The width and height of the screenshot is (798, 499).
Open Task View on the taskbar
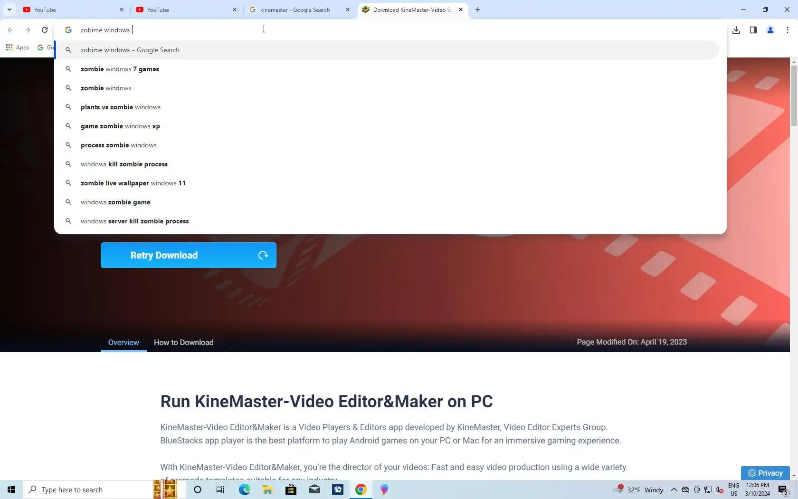click(x=220, y=489)
